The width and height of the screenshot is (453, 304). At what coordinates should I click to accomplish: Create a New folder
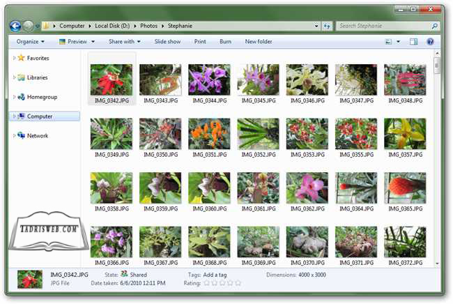click(x=259, y=42)
